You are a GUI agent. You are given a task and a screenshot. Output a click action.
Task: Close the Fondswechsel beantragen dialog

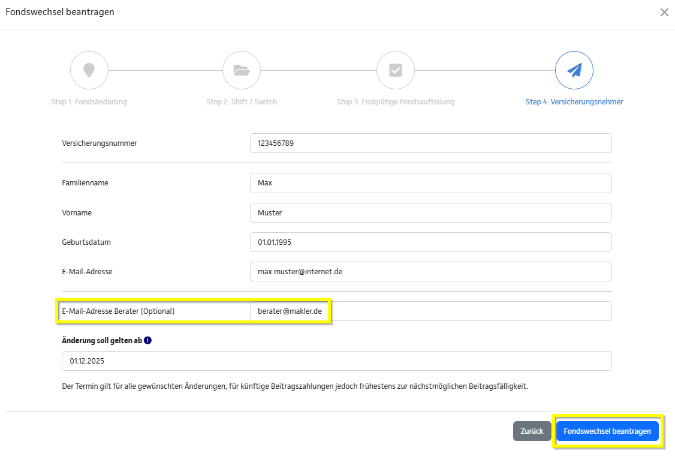664,13
